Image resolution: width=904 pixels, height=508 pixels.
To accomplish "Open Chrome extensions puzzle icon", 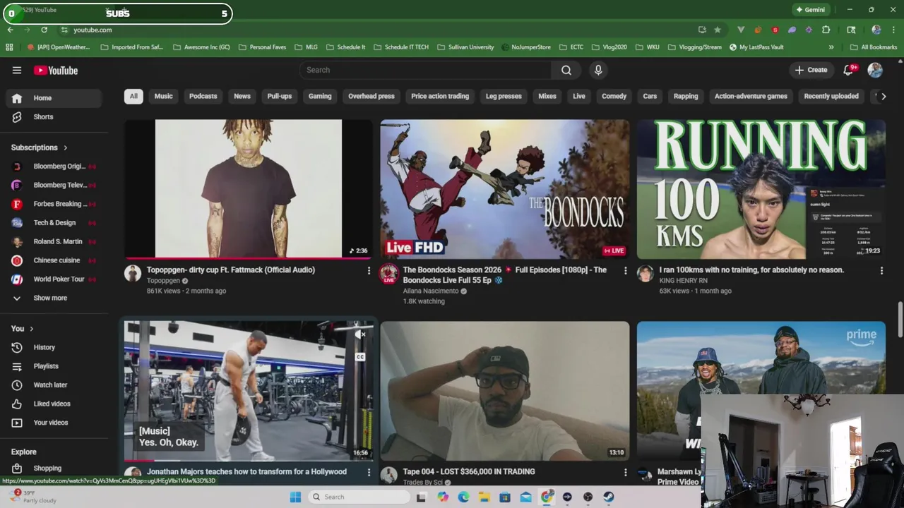I will (826, 30).
